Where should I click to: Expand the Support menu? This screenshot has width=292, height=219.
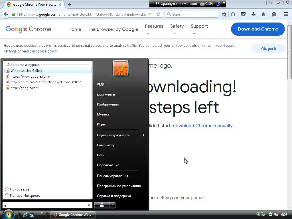tap(199, 29)
